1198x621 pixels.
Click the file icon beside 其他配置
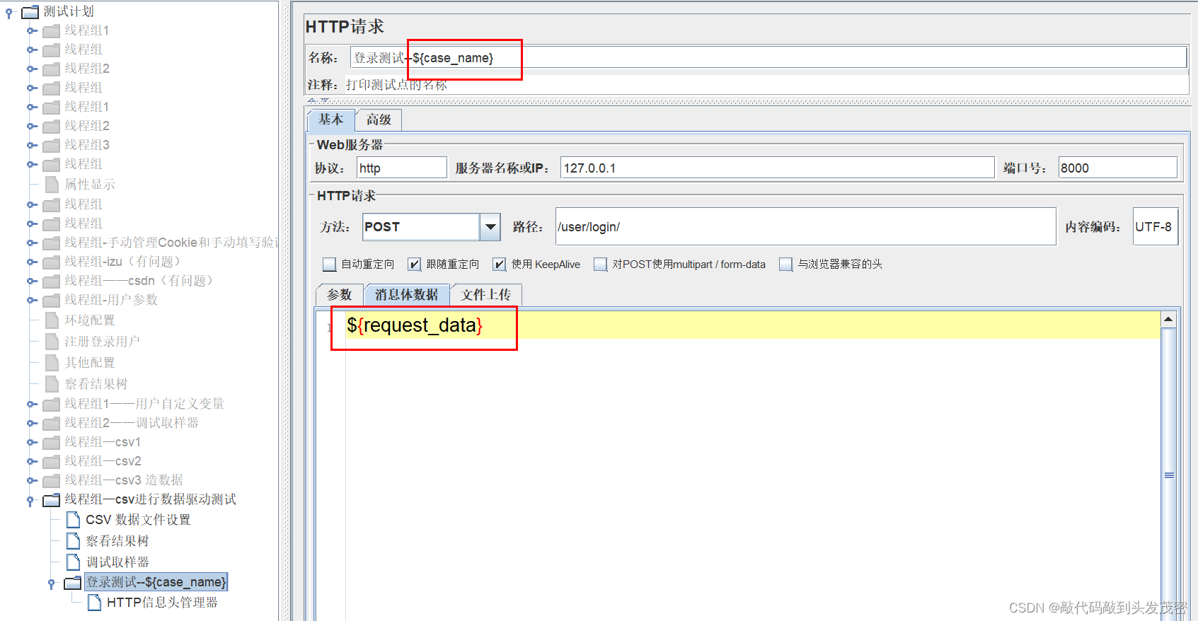tap(52, 363)
